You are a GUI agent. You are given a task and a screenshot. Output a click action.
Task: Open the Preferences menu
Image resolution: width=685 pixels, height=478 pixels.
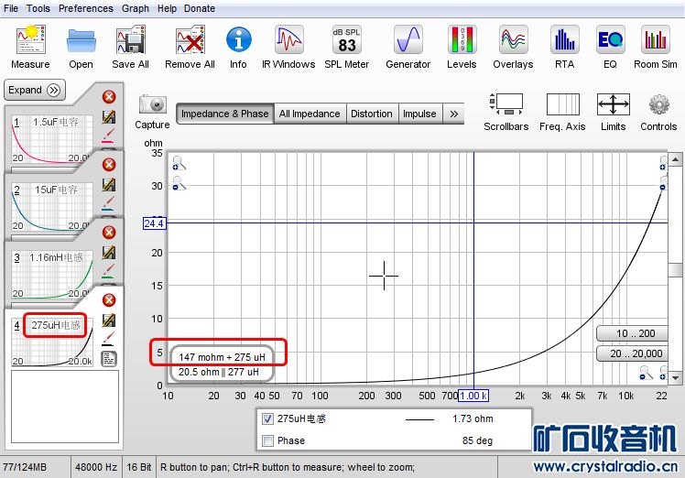(86, 8)
